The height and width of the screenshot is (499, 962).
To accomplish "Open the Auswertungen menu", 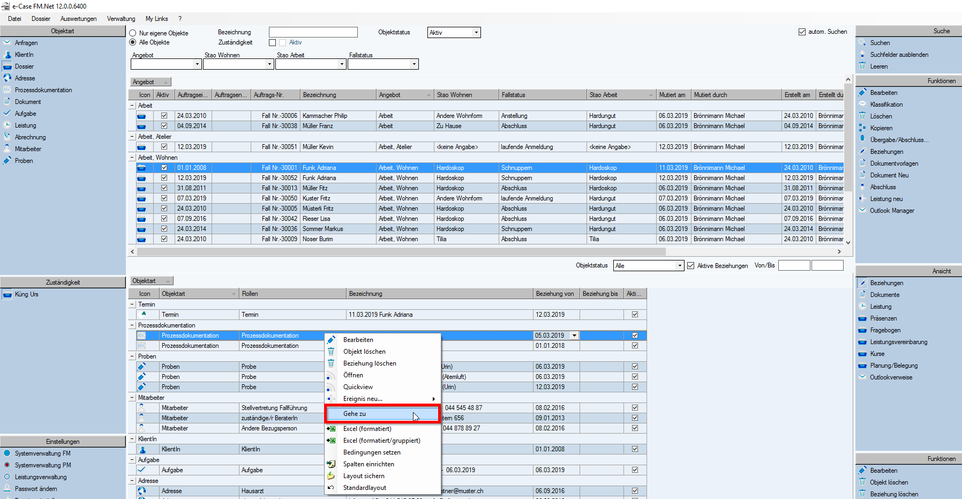I will tap(78, 19).
